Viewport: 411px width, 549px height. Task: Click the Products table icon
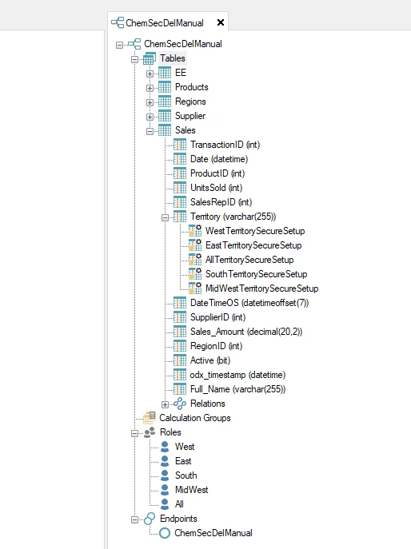click(165, 87)
